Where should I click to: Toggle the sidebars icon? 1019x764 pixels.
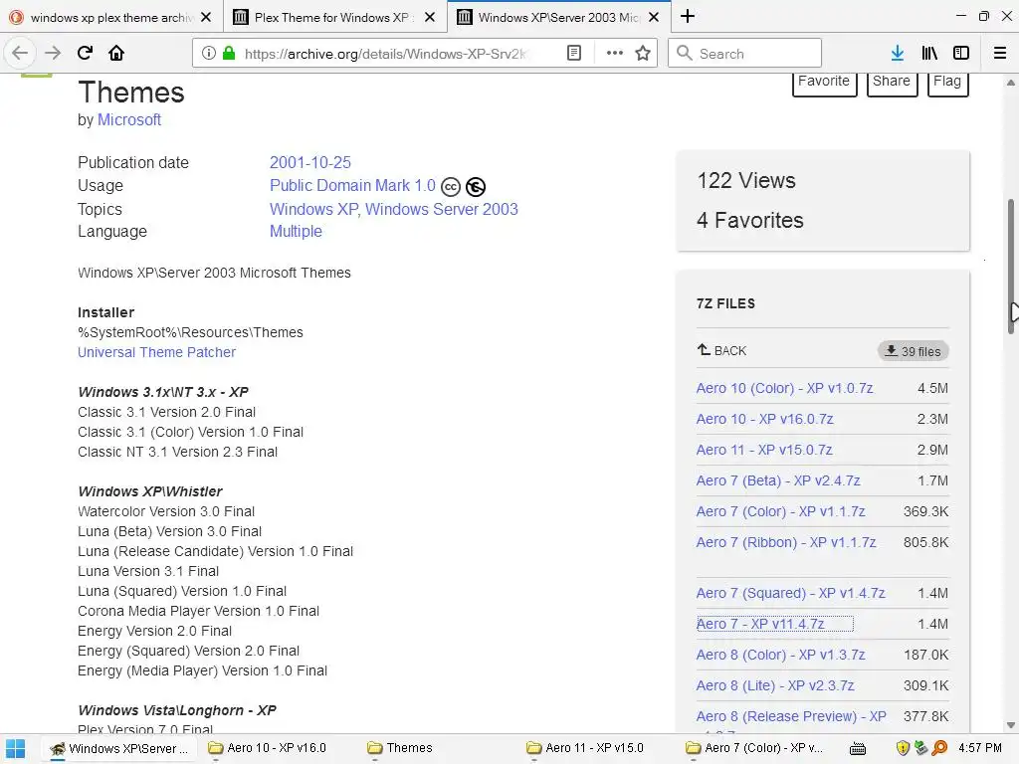coord(961,54)
